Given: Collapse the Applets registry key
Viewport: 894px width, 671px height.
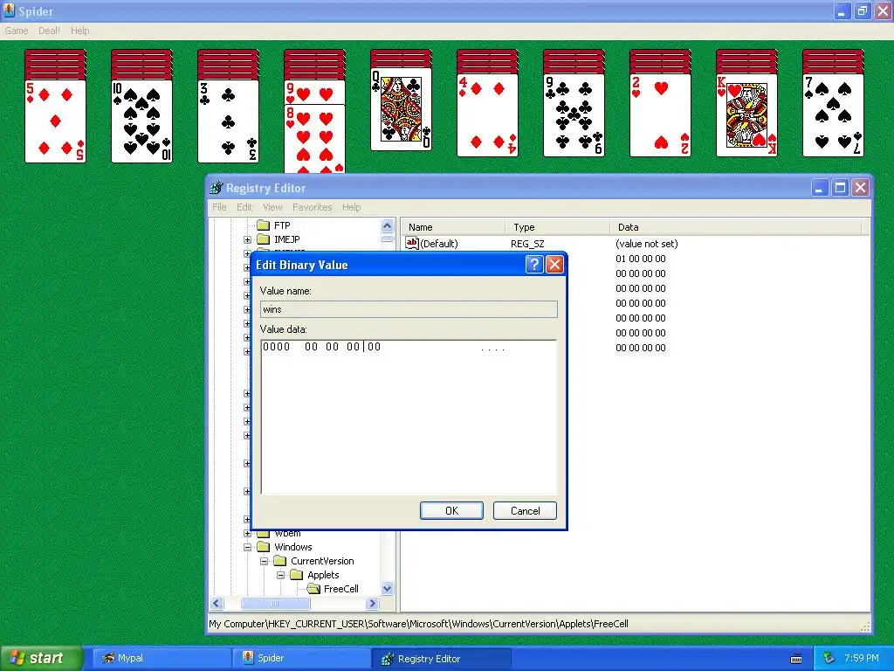Looking at the screenshot, I should point(280,575).
